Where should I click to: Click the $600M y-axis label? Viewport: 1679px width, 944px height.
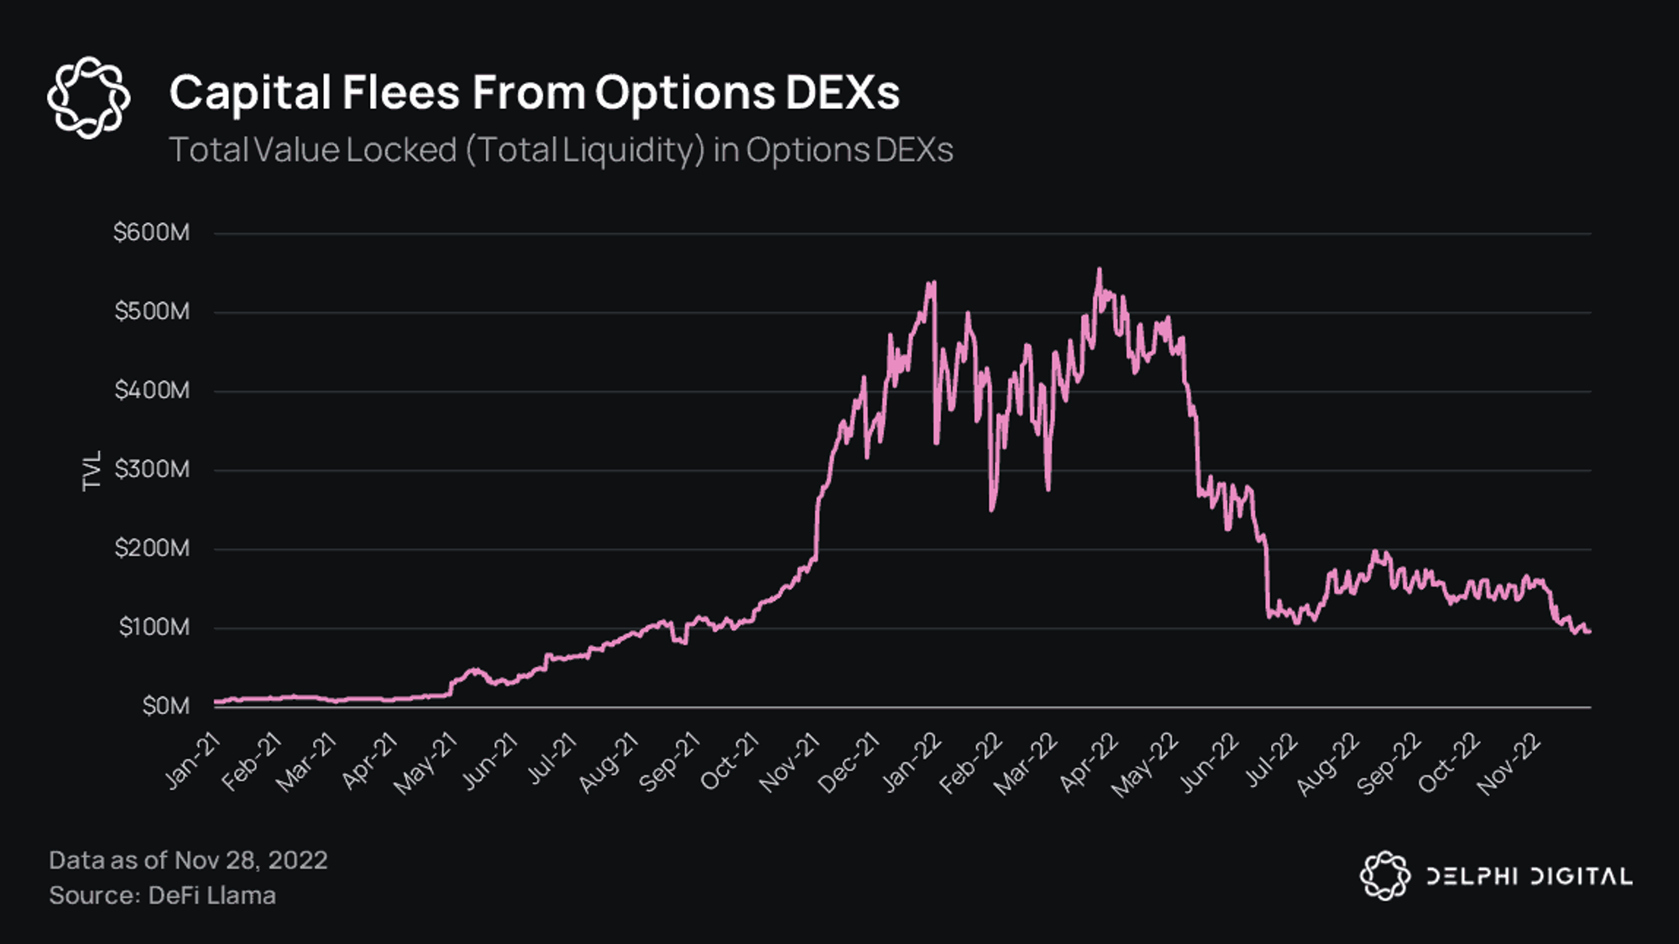[x=152, y=232]
